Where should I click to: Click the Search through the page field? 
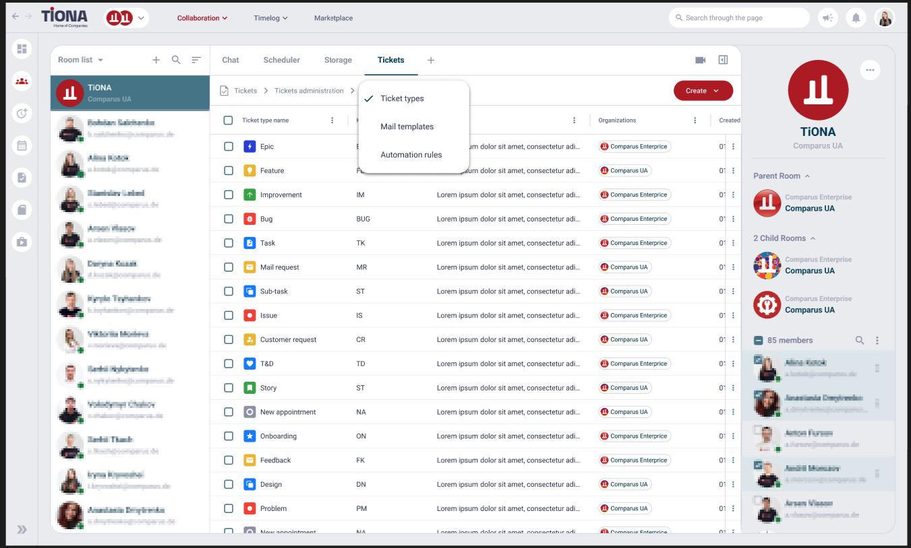[x=739, y=18]
